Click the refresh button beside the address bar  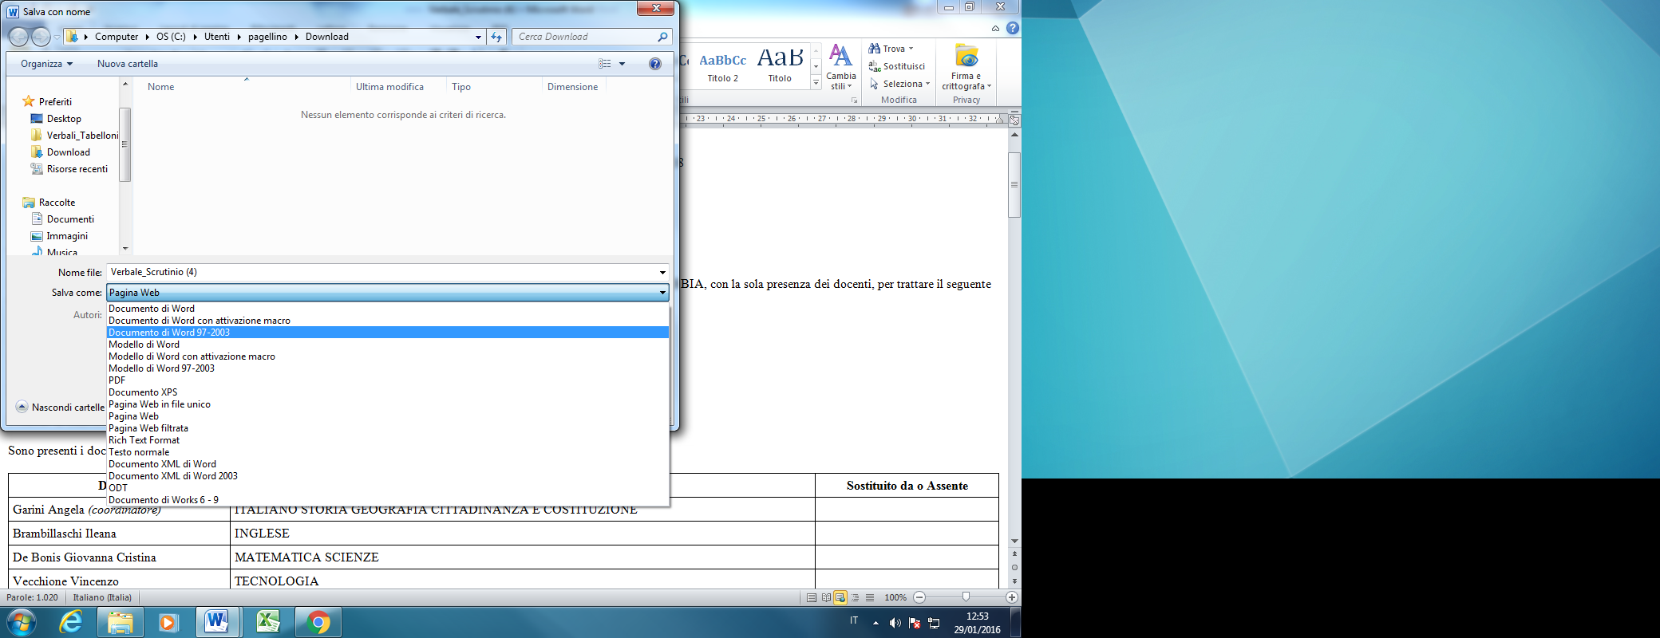[x=496, y=37]
